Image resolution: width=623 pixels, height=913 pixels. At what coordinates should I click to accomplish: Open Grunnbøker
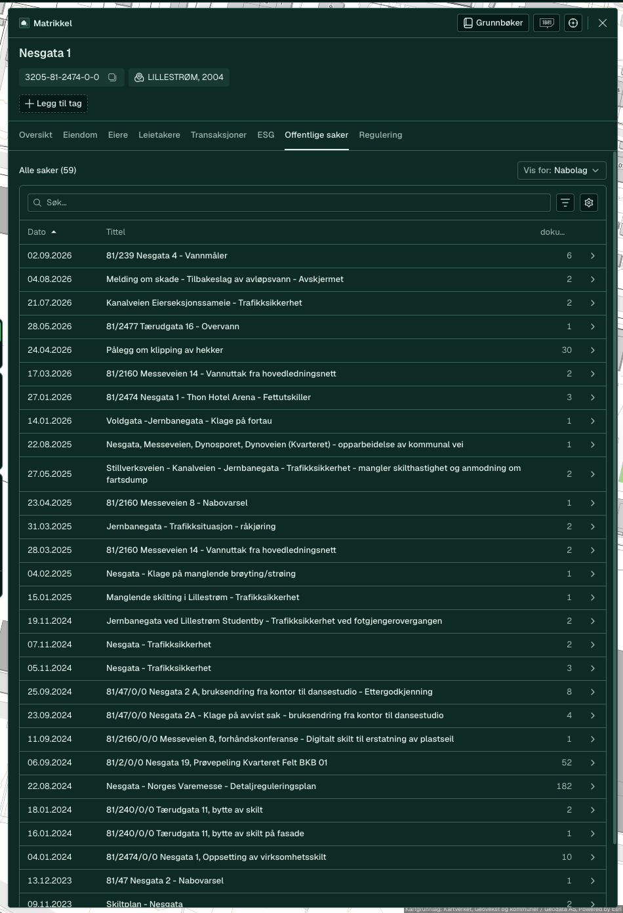(492, 23)
